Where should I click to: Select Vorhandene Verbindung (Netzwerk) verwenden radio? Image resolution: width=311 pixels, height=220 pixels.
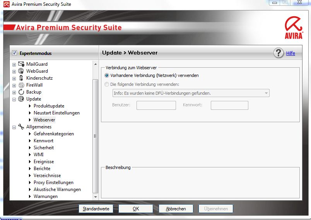(107, 75)
